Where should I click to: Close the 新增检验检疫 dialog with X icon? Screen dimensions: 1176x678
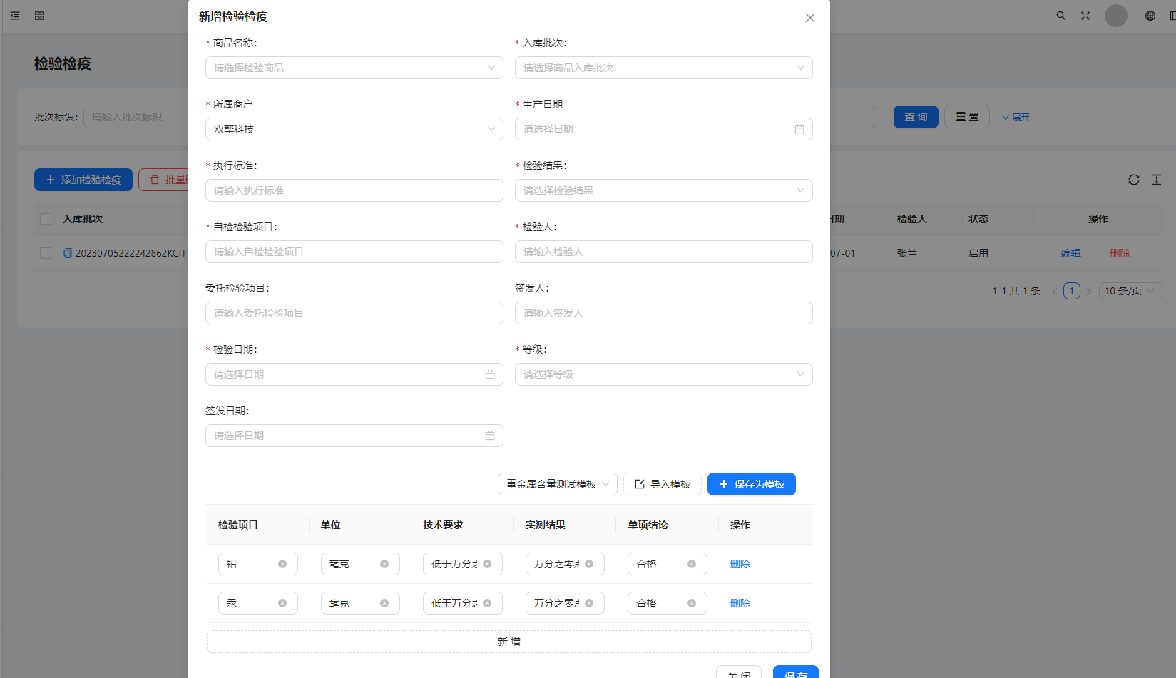pos(810,18)
